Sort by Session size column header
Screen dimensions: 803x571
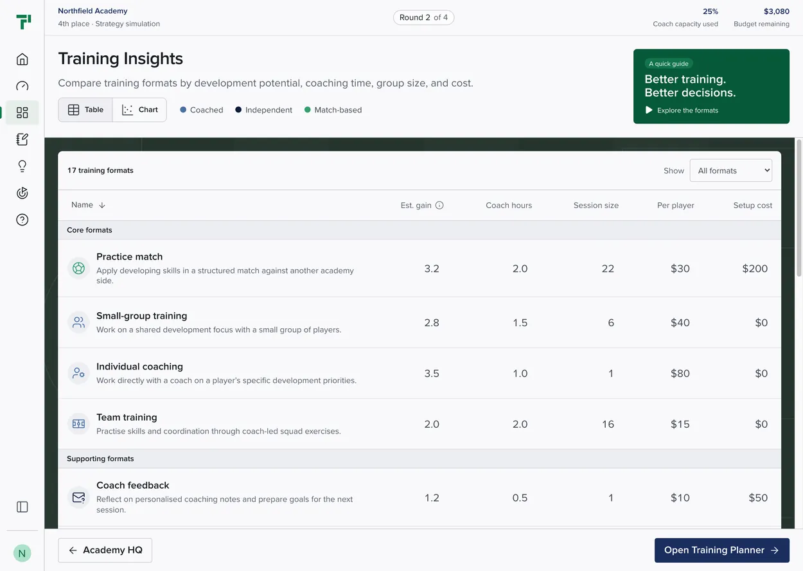pos(596,206)
